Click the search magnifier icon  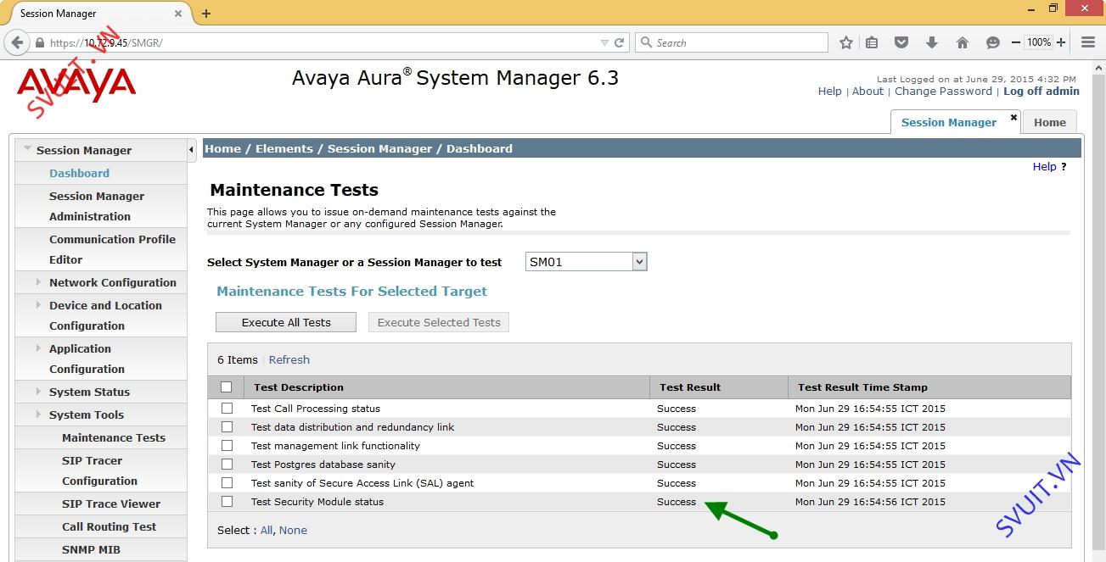646,42
